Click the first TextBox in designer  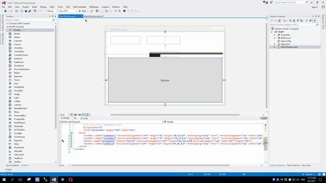tap(125, 40)
